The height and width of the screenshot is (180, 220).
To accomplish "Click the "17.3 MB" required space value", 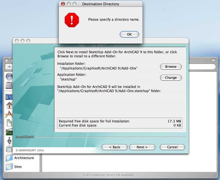I will [x=174, y=121].
